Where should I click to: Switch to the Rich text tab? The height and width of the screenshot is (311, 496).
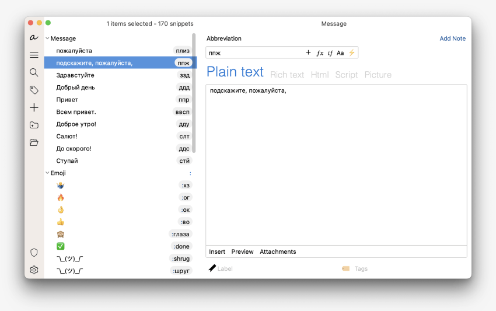(287, 75)
